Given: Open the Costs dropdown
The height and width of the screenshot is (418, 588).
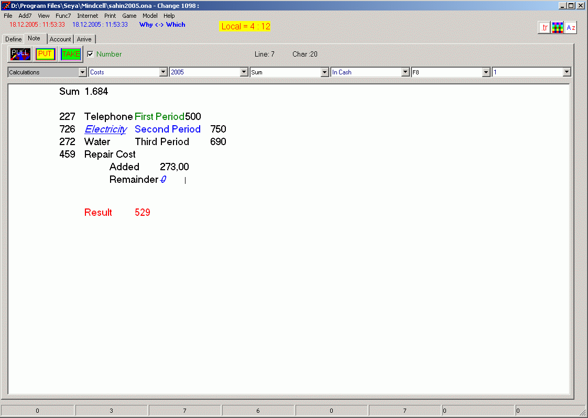Looking at the screenshot, I should point(163,72).
